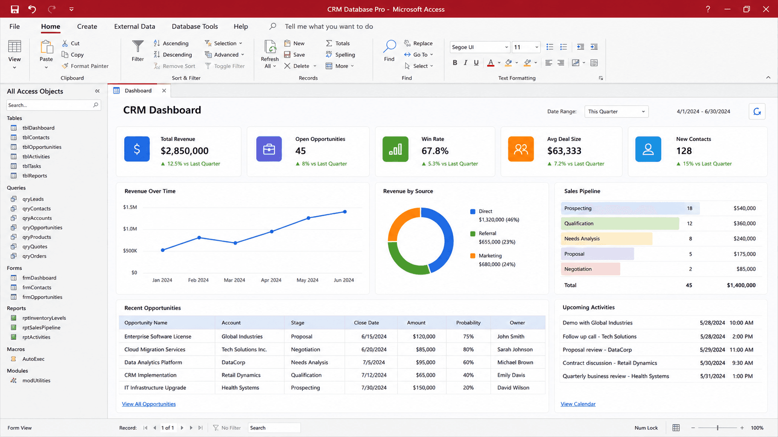
Task: Run Spelling check
Action: coord(340,54)
